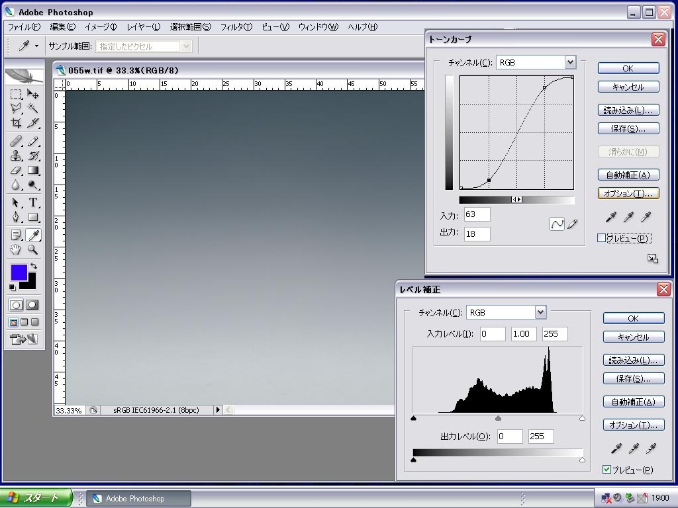Image resolution: width=678 pixels, height=508 pixels.
Task: Click the blue foreground color swatch
Action: tap(19, 272)
